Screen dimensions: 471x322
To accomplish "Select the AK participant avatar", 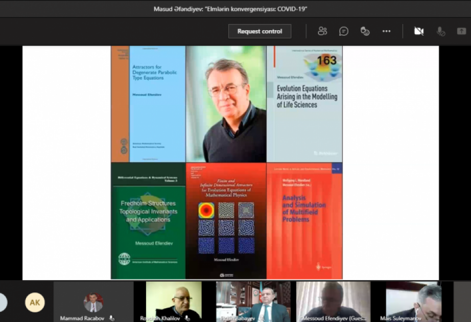I will (x=35, y=302).
